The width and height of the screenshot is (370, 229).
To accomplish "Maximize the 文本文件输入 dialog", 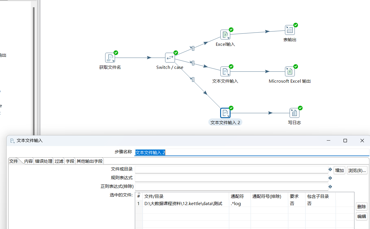I will (345, 141).
